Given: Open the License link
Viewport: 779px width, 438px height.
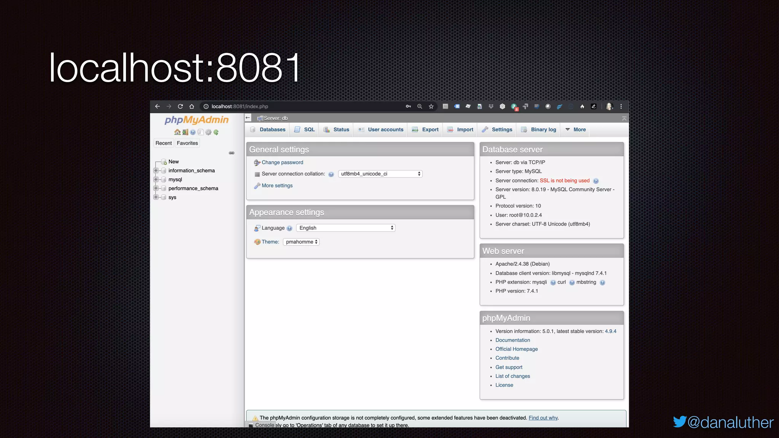Looking at the screenshot, I should point(504,385).
